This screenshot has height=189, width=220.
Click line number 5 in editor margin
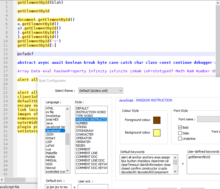[7, 20]
